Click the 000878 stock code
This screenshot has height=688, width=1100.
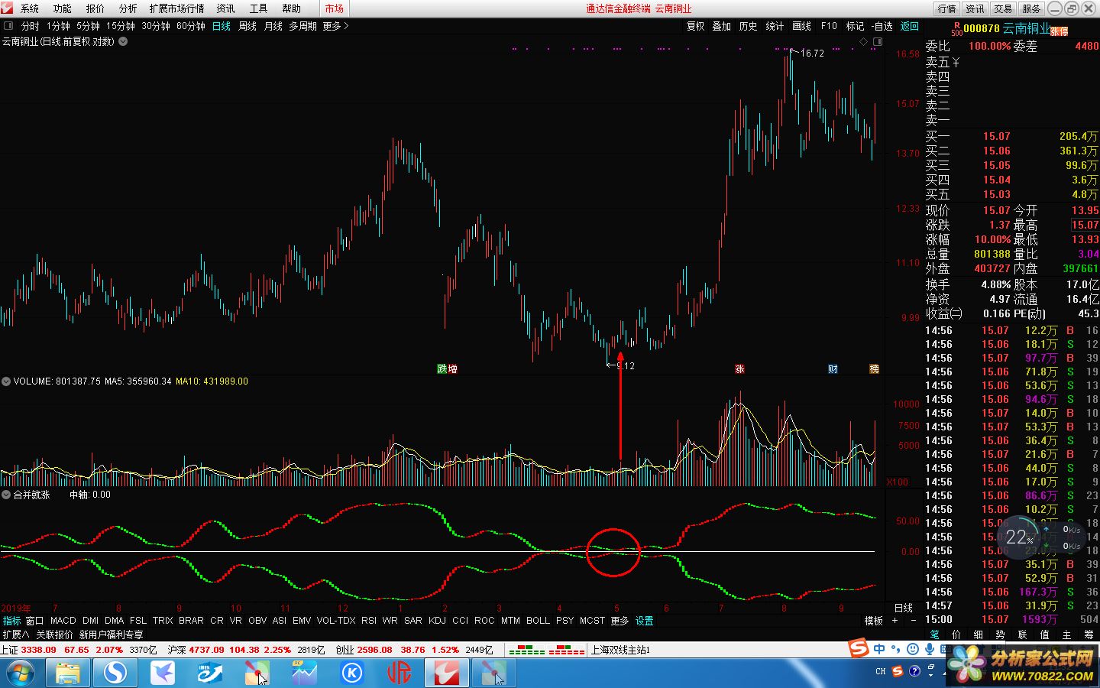tap(981, 28)
